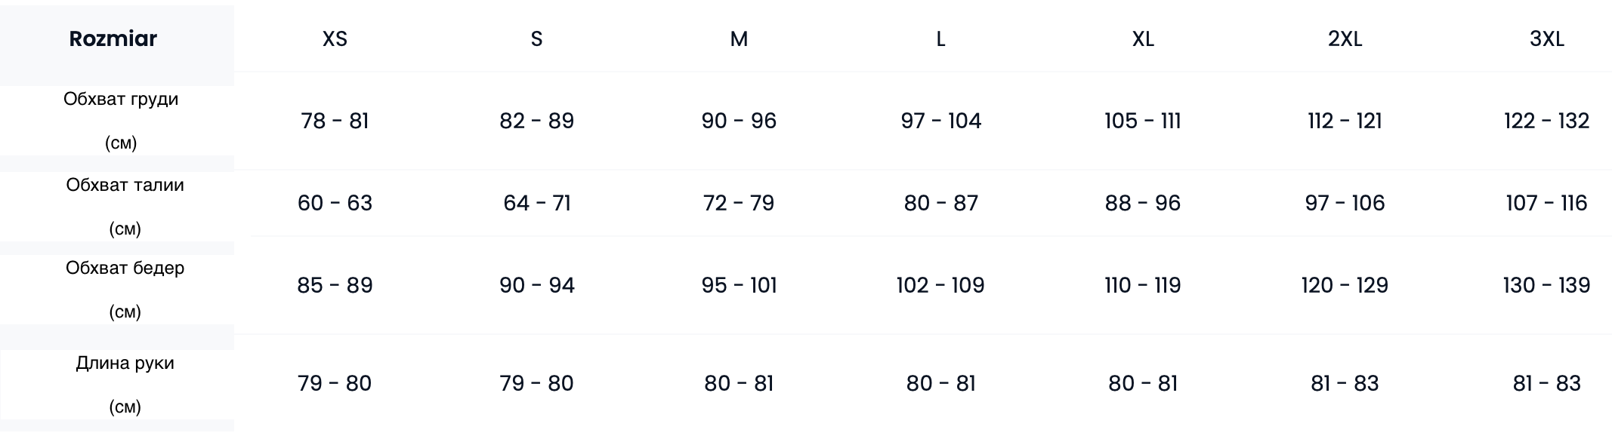Click hip value 102 - 109

pos(940,285)
